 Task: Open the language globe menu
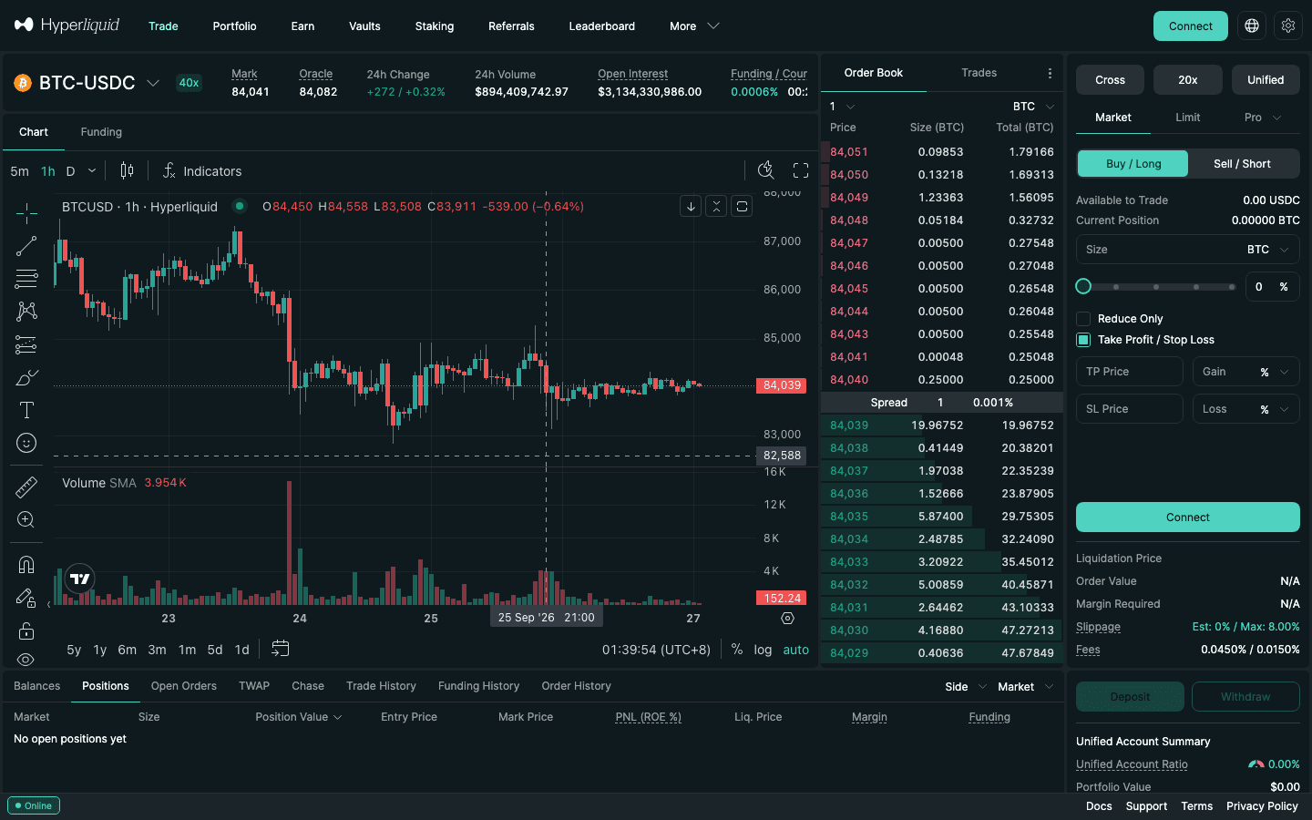click(1252, 26)
